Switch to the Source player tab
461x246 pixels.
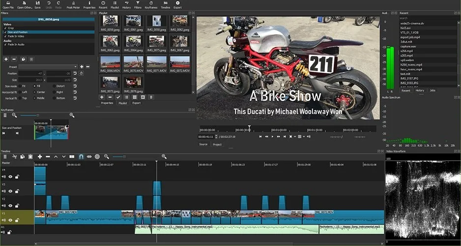[203, 144]
